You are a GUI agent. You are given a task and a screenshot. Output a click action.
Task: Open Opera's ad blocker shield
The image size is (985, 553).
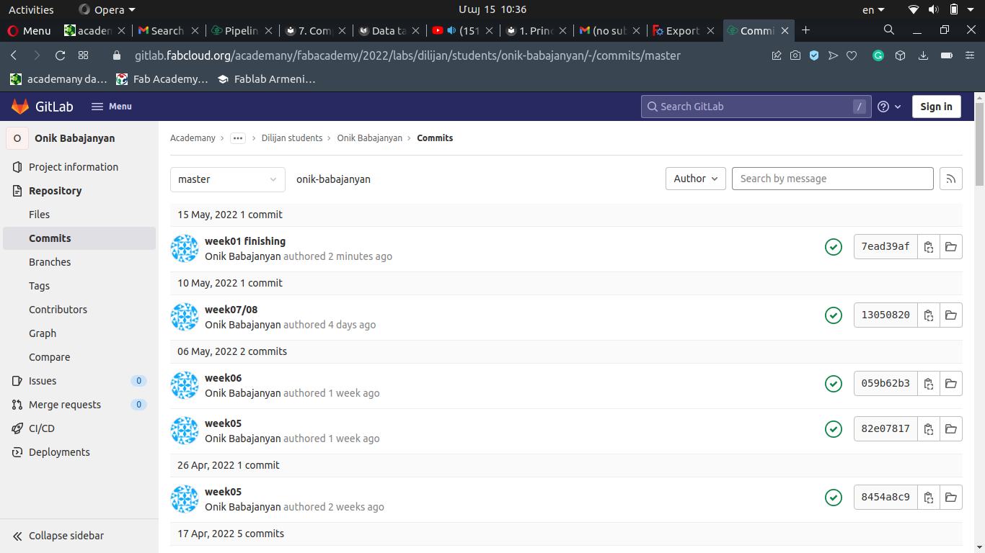(x=814, y=55)
